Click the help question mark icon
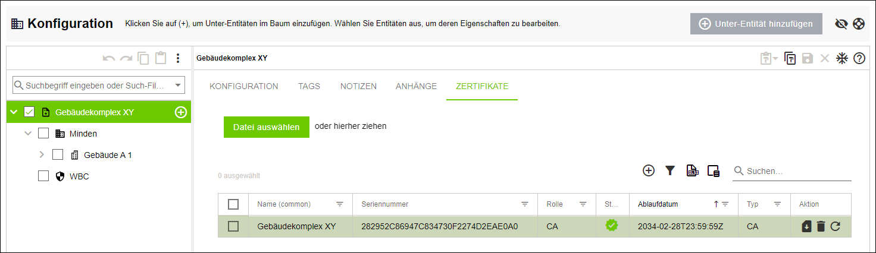The image size is (876, 253). tap(859, 58)
